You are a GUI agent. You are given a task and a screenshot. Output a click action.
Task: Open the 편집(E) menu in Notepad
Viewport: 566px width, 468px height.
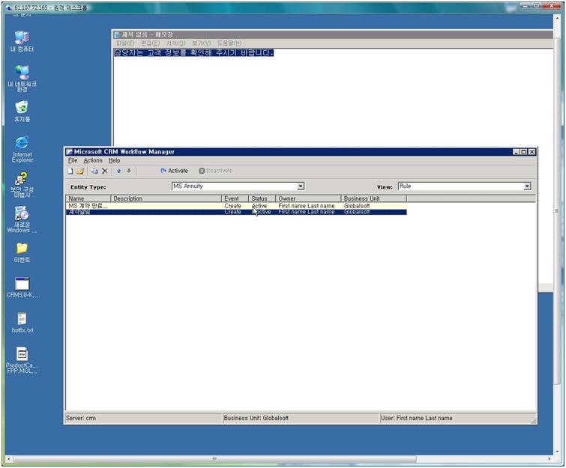click(150, 43)
